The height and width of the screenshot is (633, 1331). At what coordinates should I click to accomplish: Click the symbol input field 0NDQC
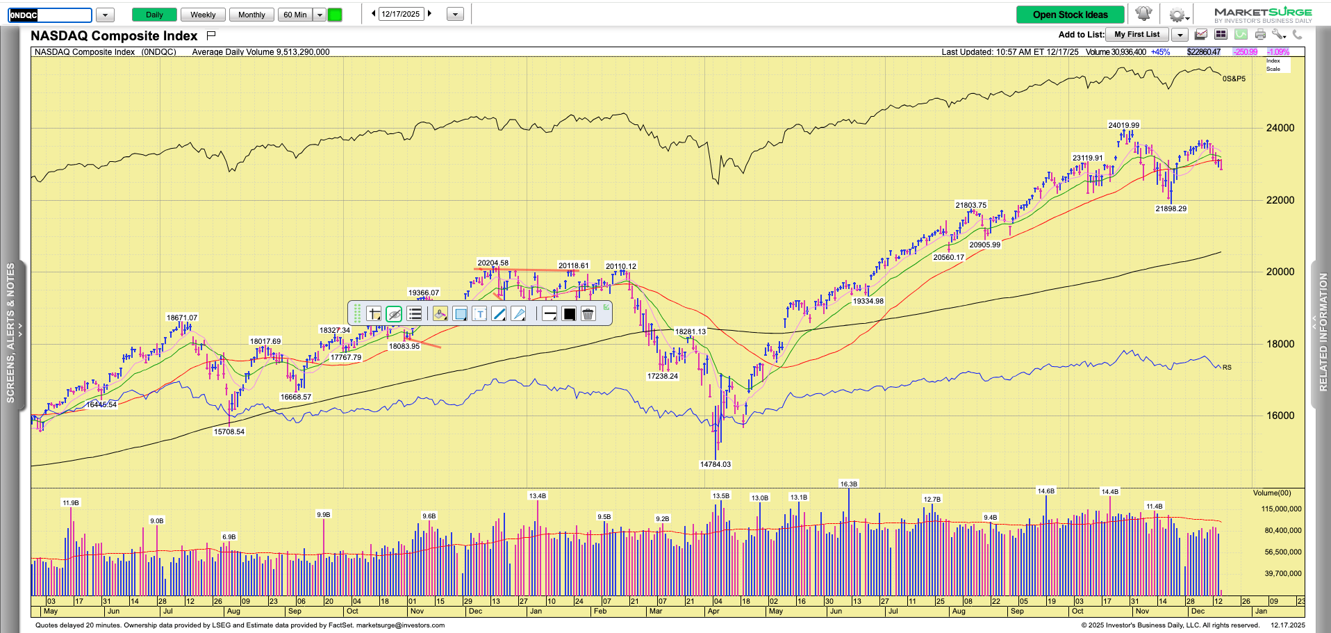(x=50, y=15)
